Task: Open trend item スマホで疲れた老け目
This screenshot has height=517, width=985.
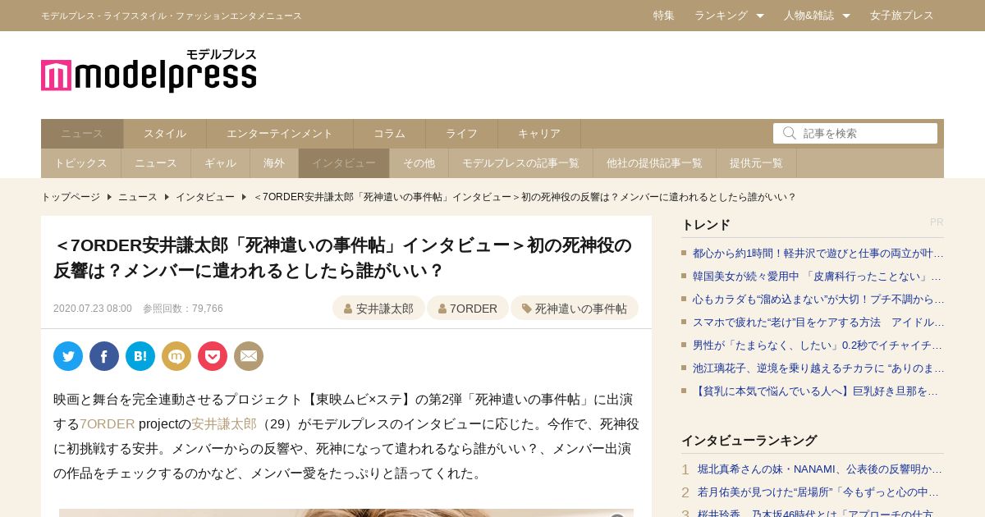Action: (818, 323)
